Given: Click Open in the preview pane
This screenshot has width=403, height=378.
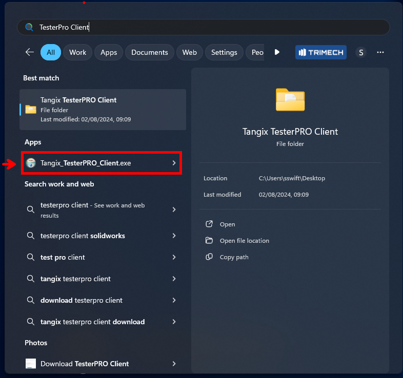Looking at the screenshot, I should coord(227,224).
